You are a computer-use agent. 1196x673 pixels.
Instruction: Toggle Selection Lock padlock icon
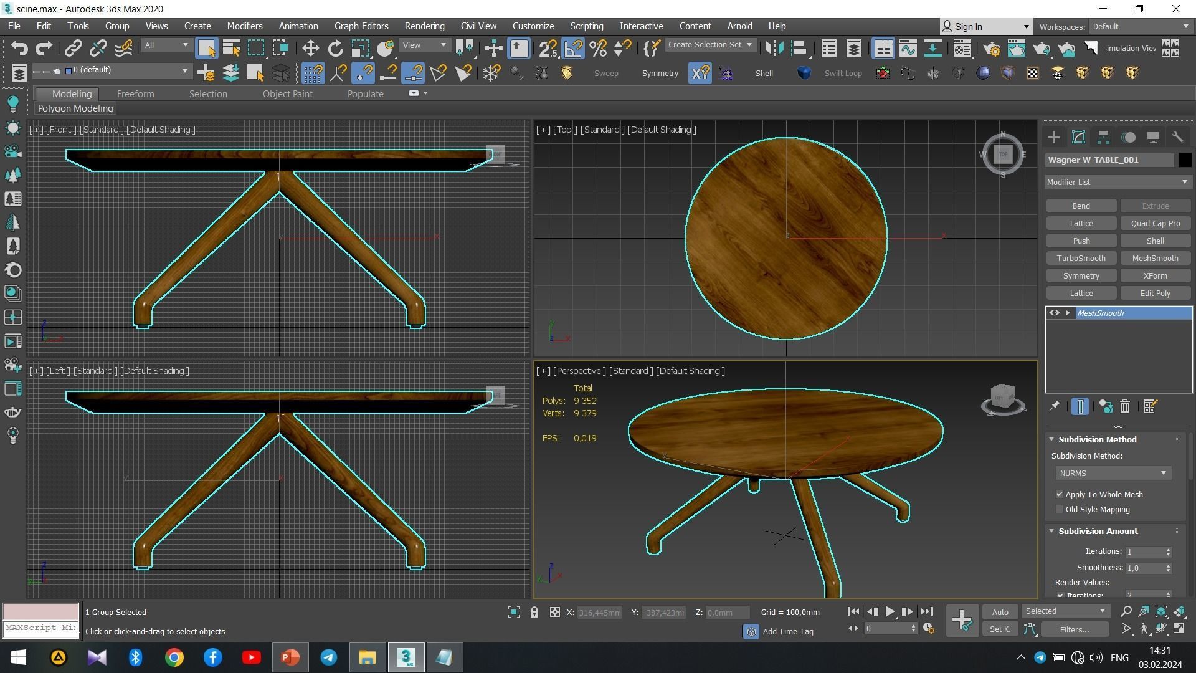coord(534,612)
